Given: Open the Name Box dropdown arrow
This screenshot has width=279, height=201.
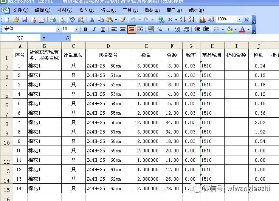Looking at the screenshot, I should (x=44, y=38).
